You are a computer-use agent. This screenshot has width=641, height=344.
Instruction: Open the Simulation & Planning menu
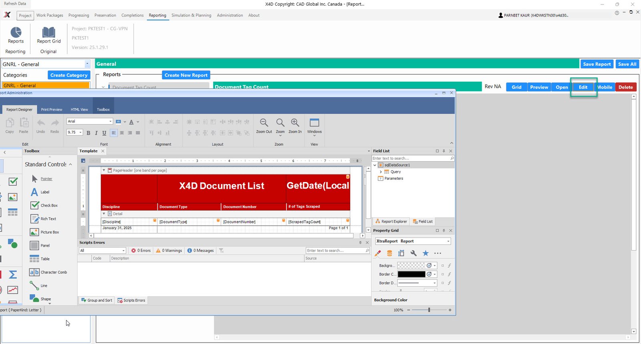tap(191, 15)
